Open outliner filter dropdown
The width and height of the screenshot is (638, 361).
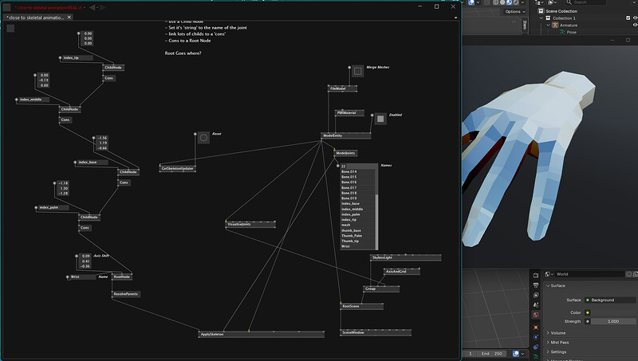coord(634,2)
